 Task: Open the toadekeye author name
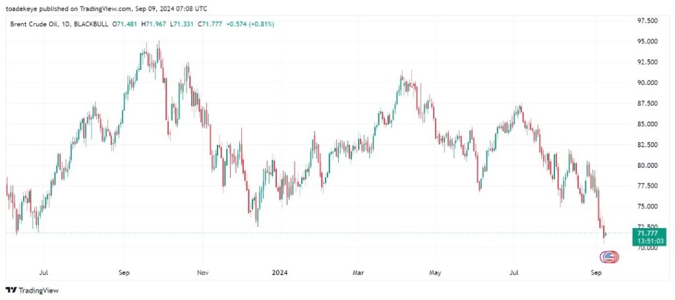pyautogui.click(x=26, y=9)
